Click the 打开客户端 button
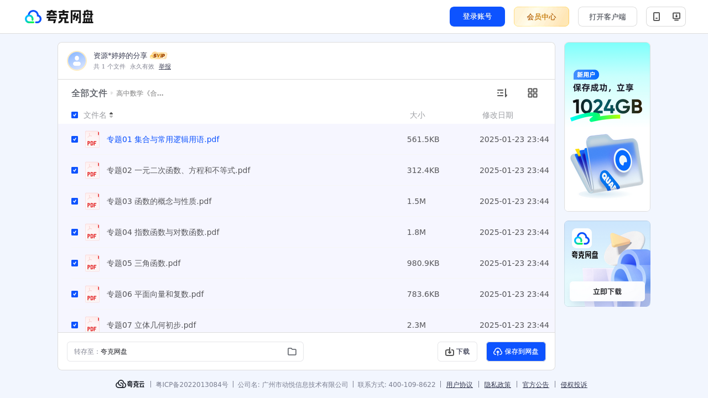708x398 pixels. [x=607, y=17]
